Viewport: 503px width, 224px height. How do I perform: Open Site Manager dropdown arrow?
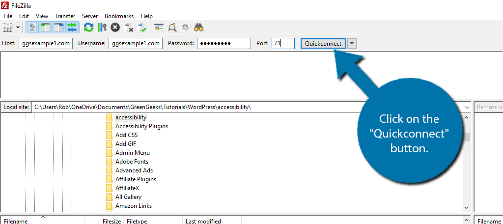(x=18, y=28)
